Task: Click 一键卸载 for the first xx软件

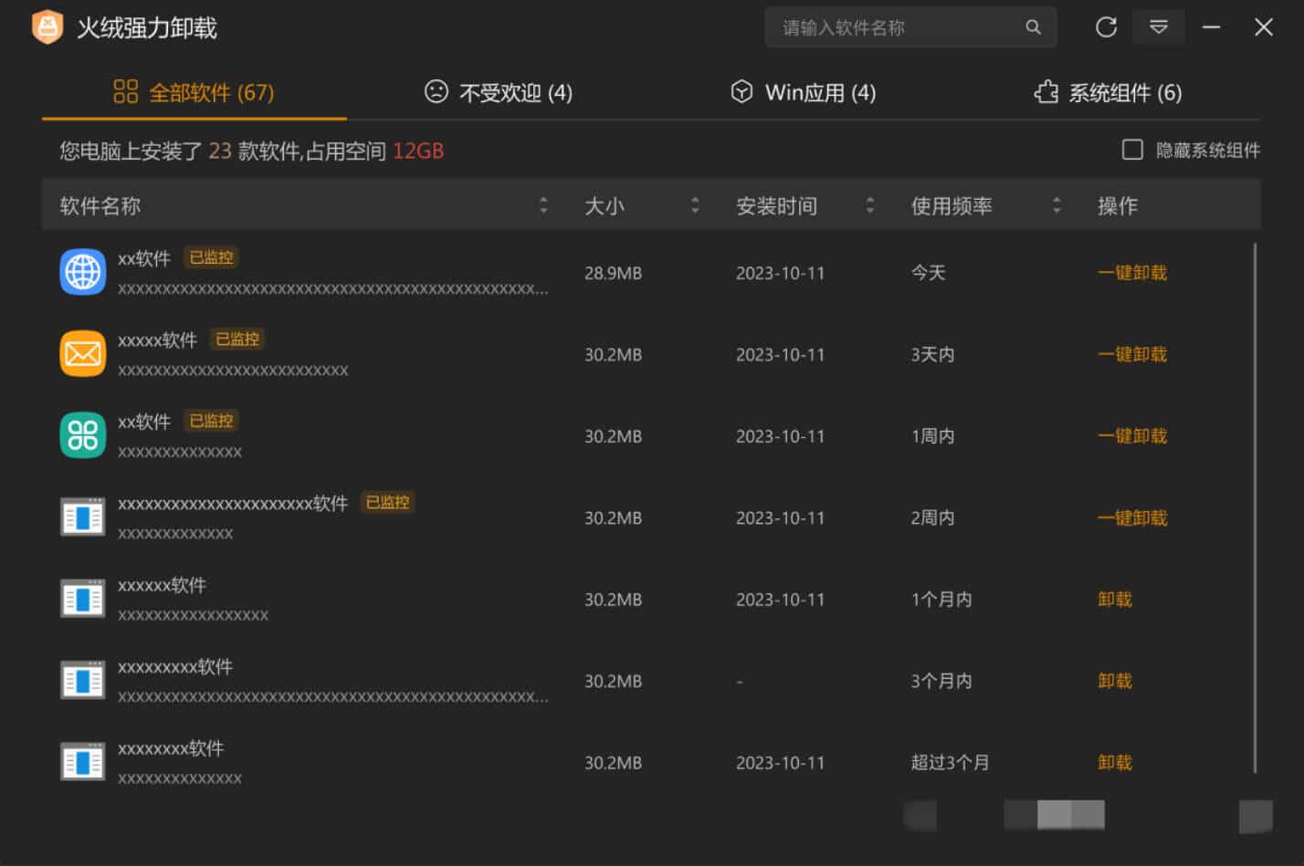Action: coord(1132,272)
